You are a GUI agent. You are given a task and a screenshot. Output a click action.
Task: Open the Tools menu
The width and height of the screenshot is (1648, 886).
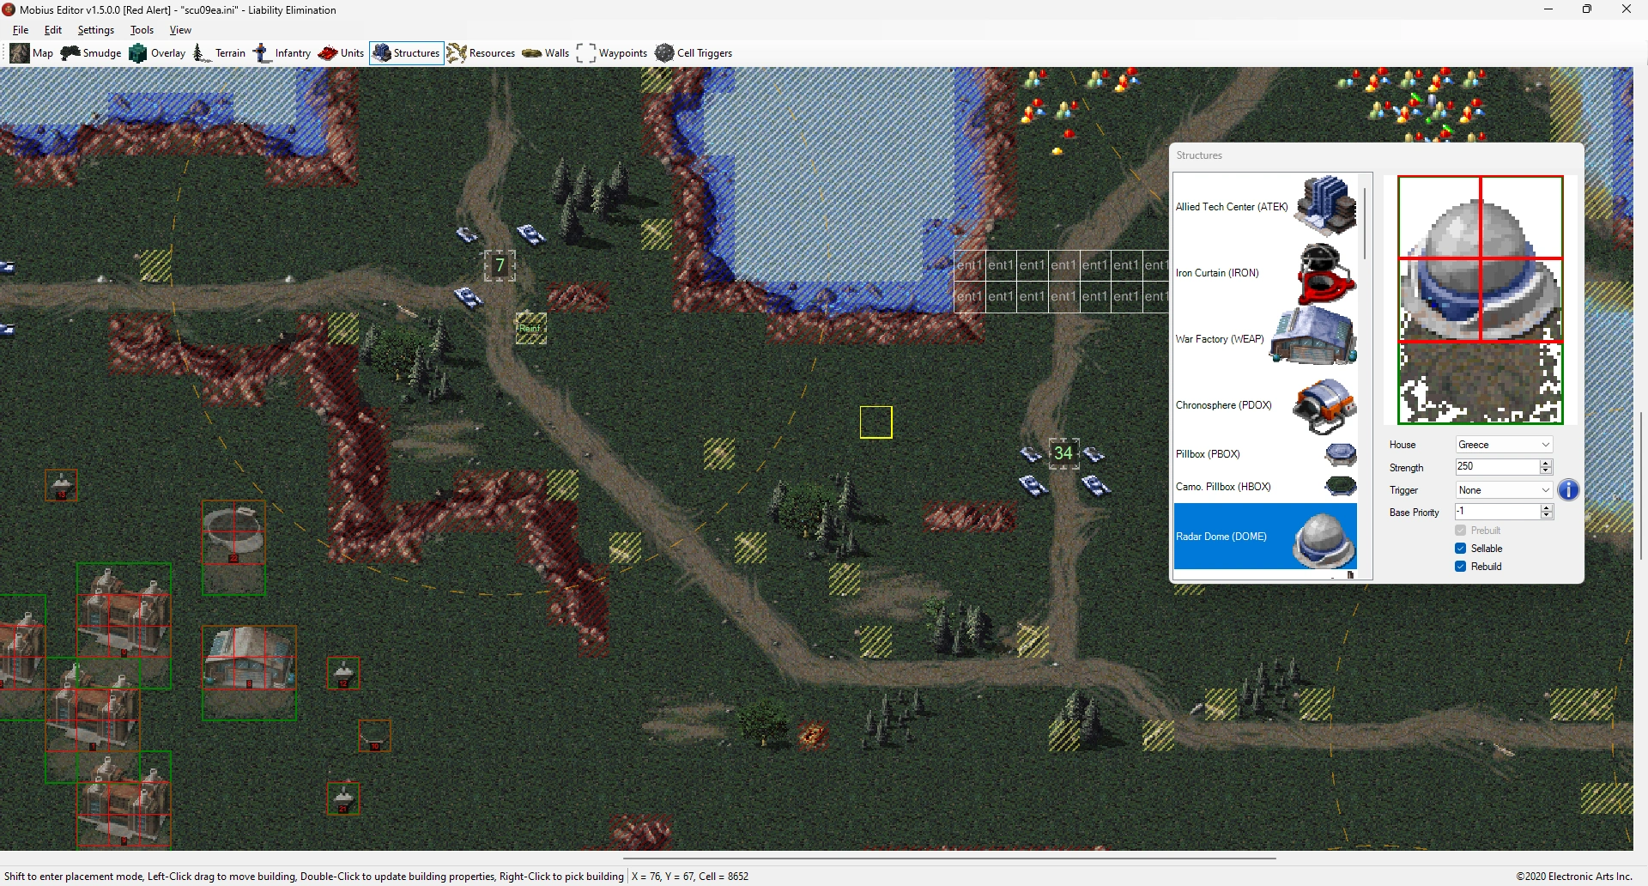tap(142, 30)
